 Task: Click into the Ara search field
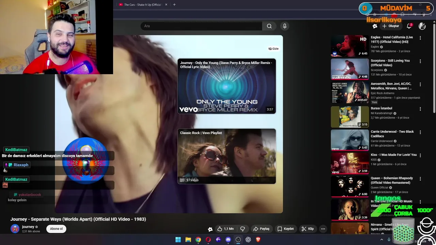(x=201, y=26)
